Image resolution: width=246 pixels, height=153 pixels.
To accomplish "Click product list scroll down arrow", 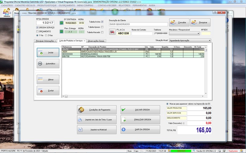I will [x=206, y=94].
